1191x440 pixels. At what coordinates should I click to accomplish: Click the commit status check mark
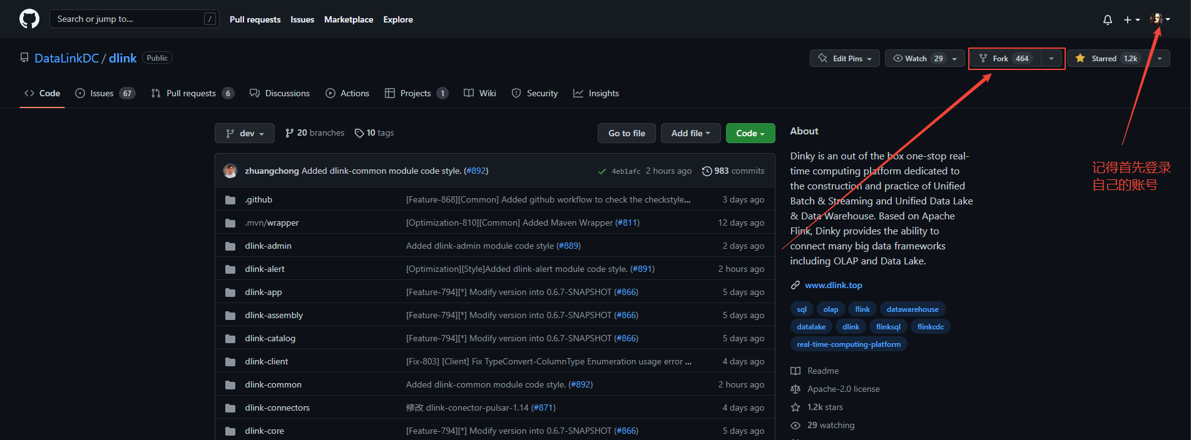(x=601, y=171)
